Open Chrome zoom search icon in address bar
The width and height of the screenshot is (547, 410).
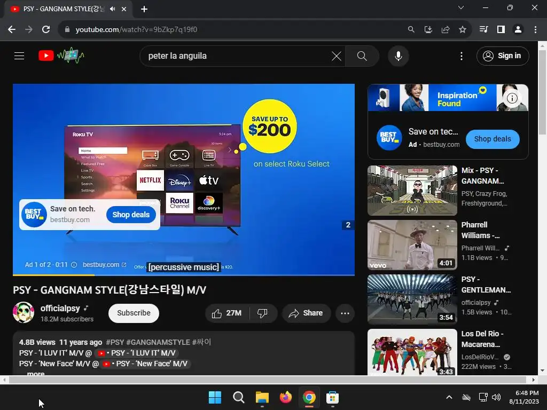point(411,30)
